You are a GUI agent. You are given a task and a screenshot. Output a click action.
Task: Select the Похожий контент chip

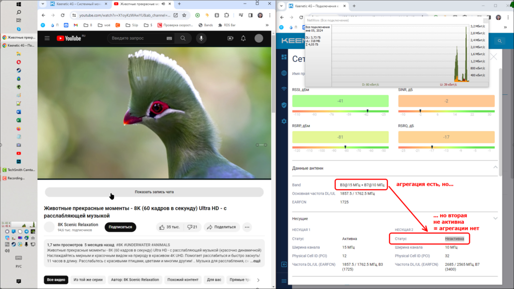coord(183,280)
